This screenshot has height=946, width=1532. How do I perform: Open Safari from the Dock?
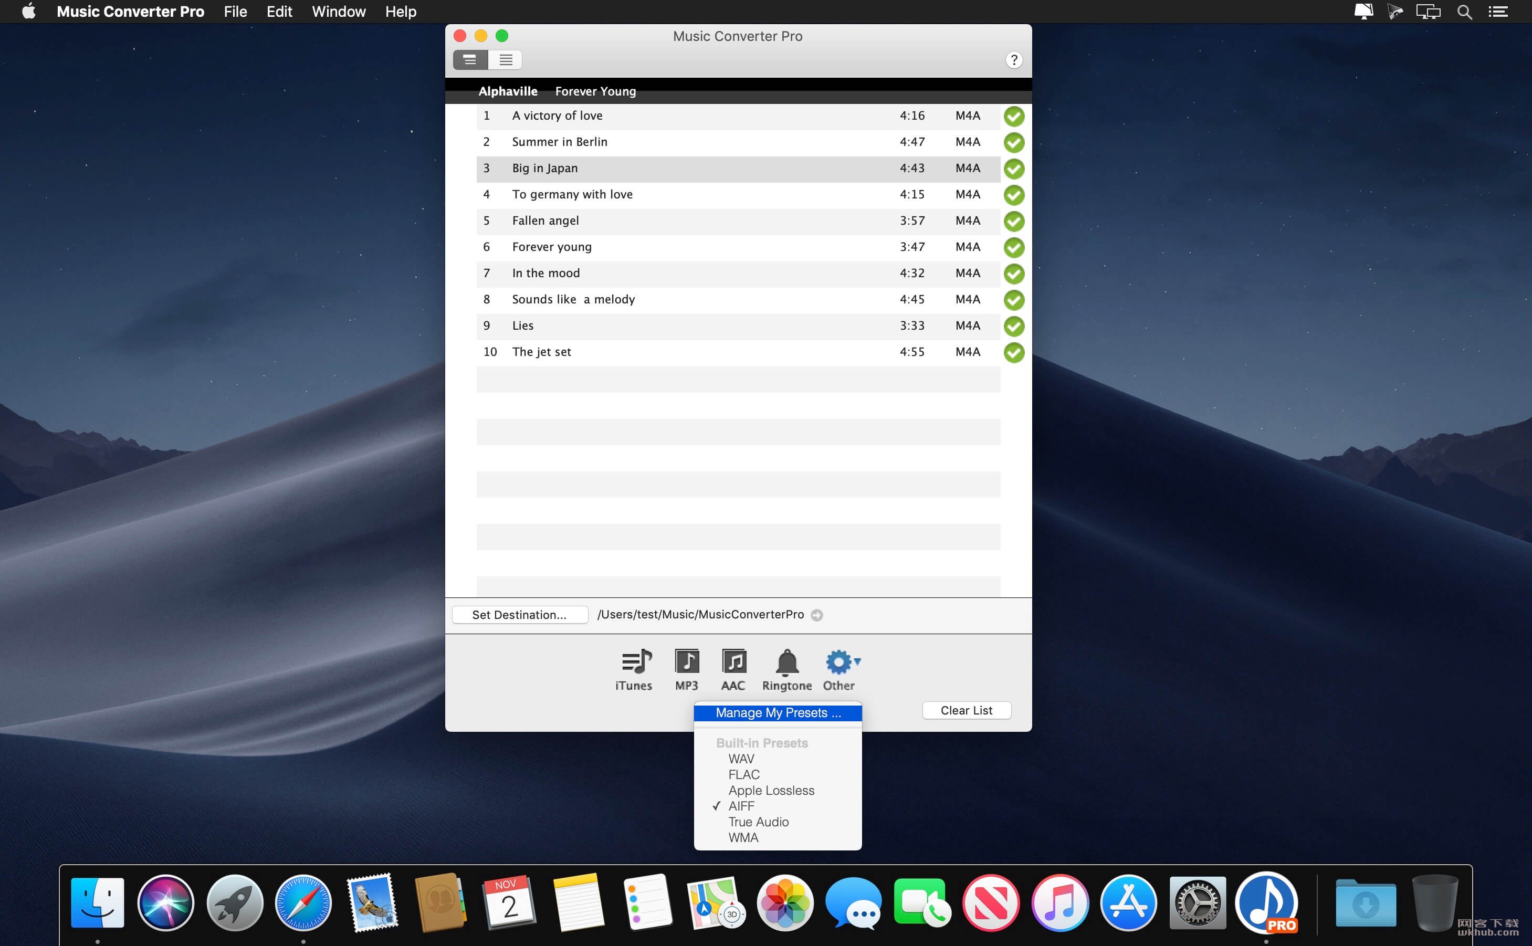pos(303,902)
